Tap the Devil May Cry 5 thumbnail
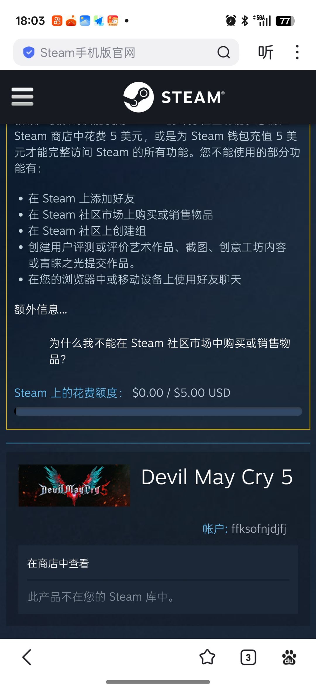Image resolution: width=316 pixels, height=690 pixels. 74,485
